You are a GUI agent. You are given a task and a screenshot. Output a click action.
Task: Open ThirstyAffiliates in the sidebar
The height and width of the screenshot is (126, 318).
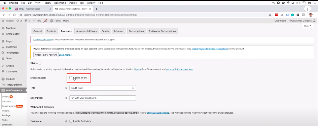point(14,85)
